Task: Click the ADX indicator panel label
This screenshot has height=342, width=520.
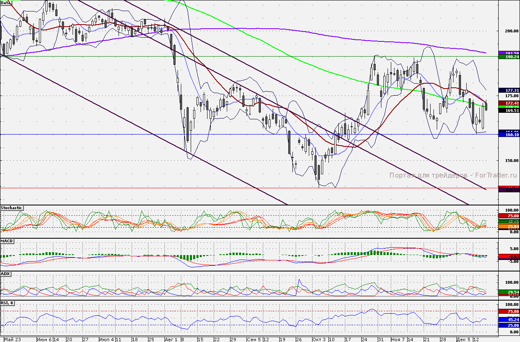Action: pos(5,273)
